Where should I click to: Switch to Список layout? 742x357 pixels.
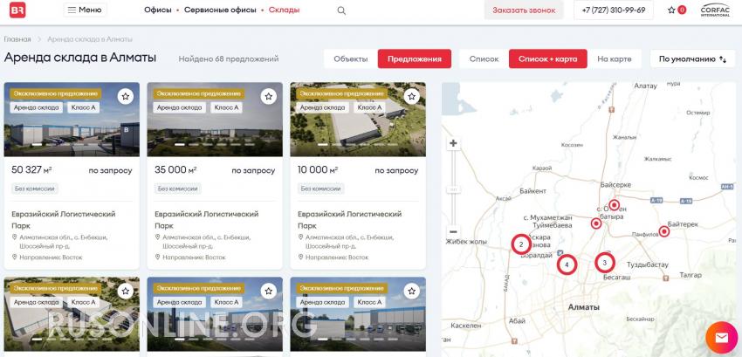tap(484, 59)
